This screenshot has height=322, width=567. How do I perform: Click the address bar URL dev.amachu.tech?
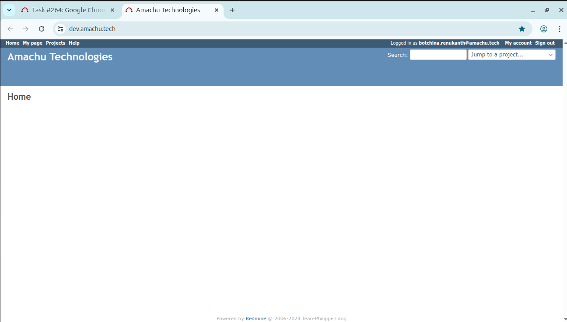click(92, 29)
